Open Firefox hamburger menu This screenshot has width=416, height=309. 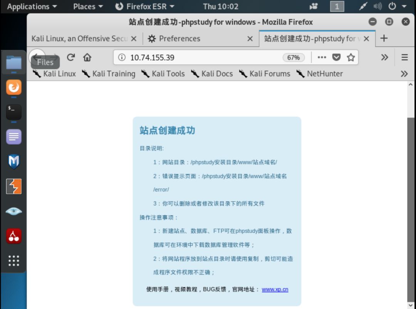coord(404,57)
